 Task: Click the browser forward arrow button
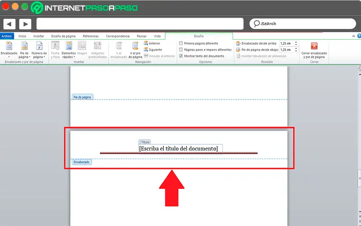(x=25, y=24)
